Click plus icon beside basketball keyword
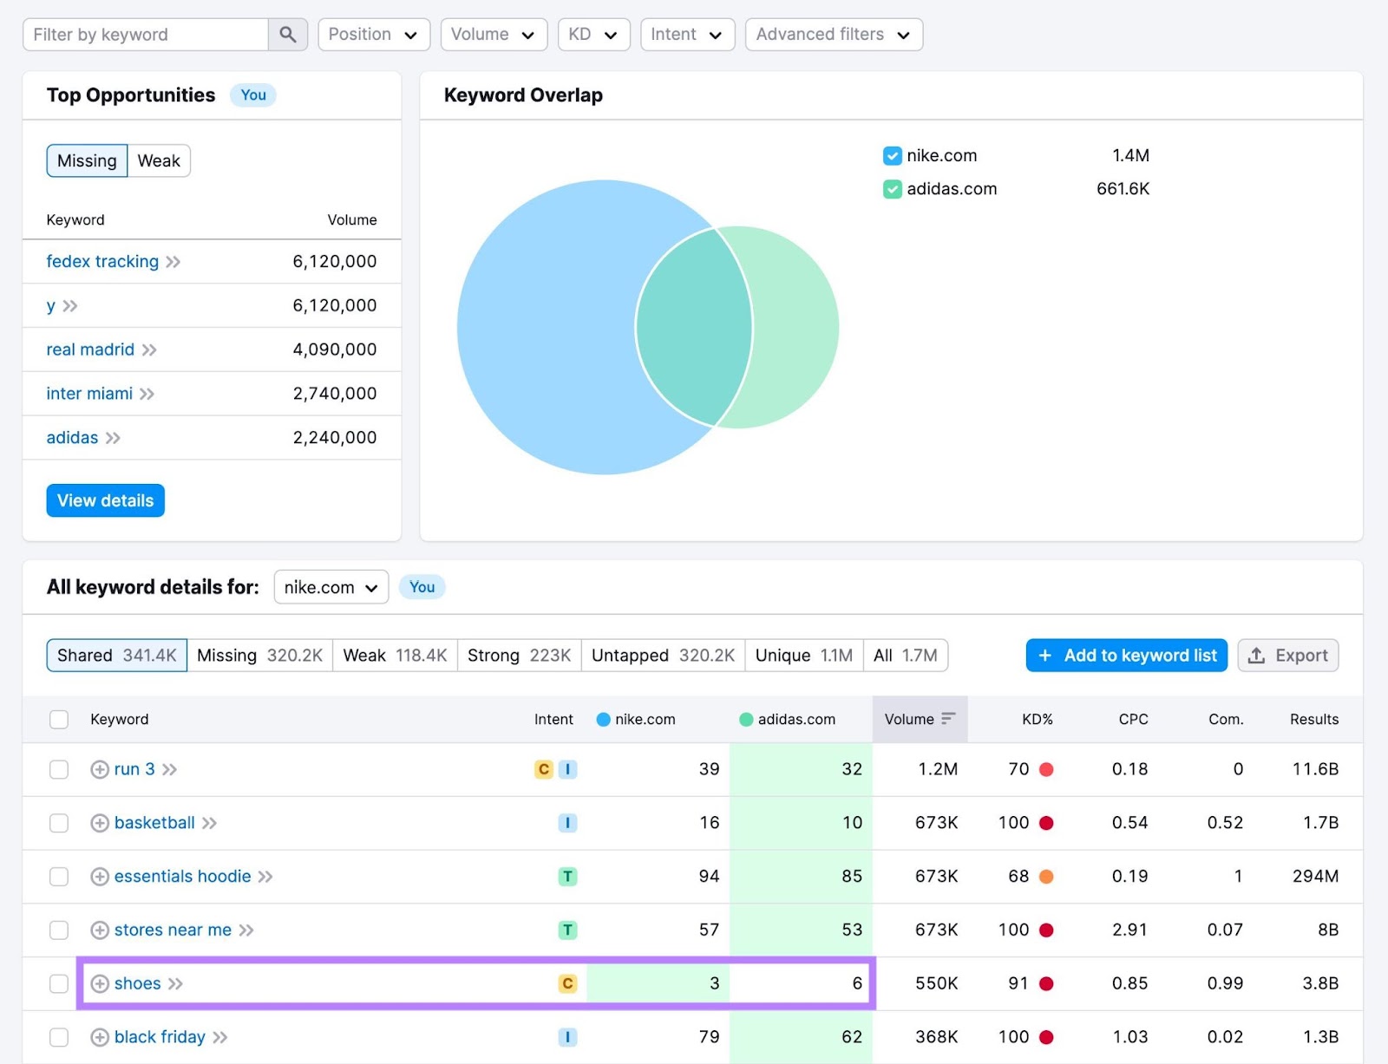 click(100, 823)
